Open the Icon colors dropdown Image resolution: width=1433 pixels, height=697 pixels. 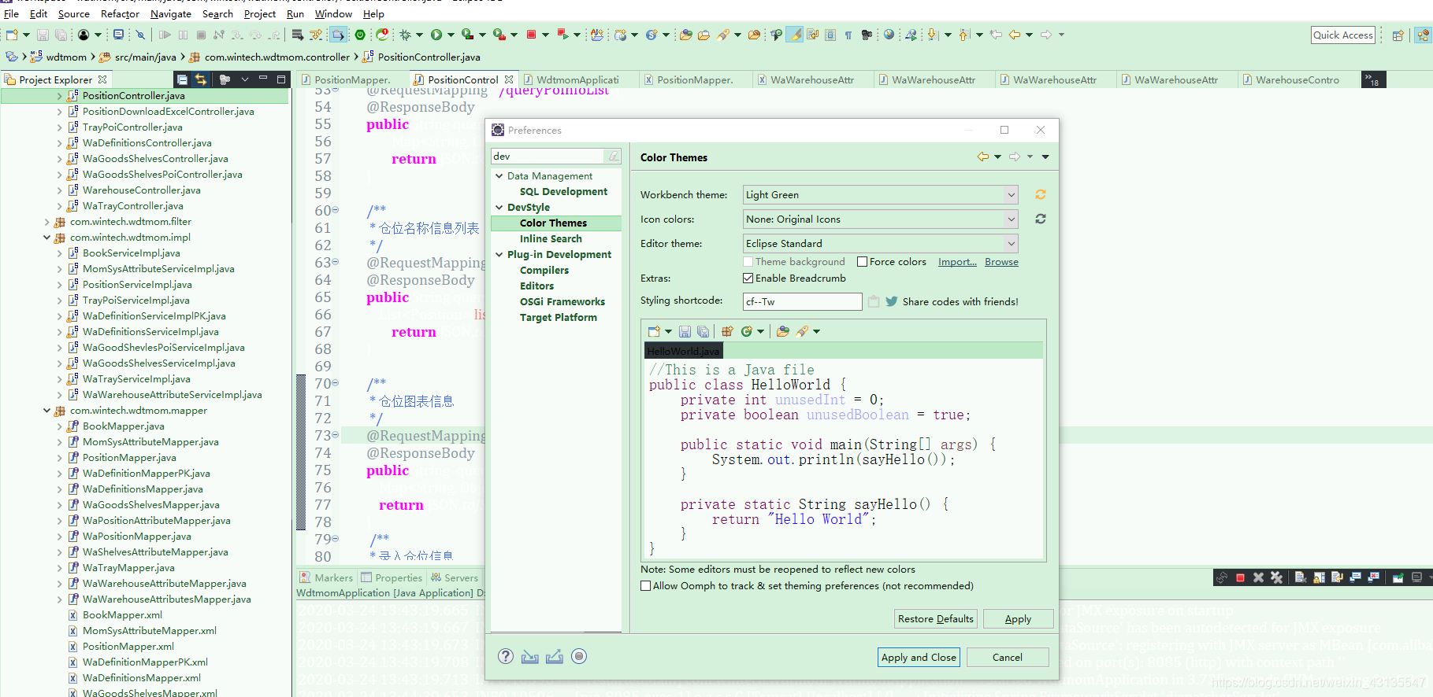pos(881,219)
